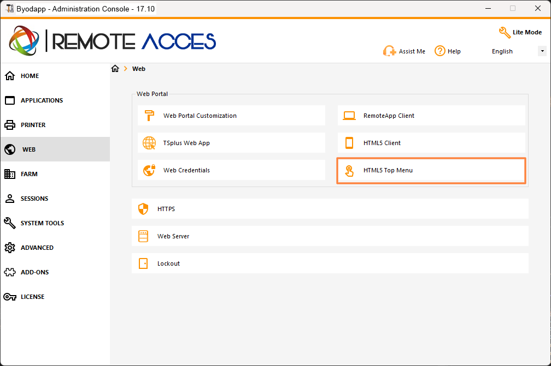This screenshot has width=551, height=366.
Task: Click the HTML5 Top Menu touch icon
Action: [349, 171]
